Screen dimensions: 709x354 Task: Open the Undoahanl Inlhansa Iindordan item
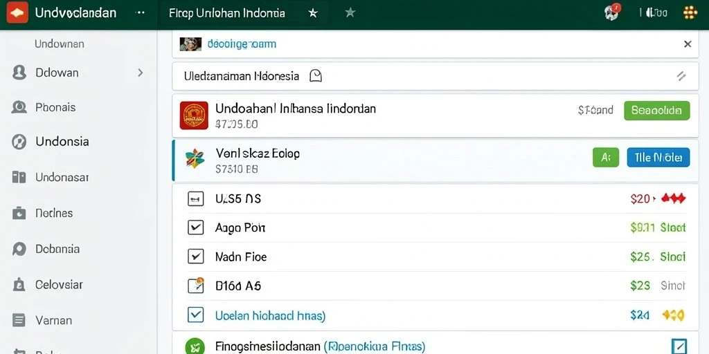pyautogui.click(x=295, y=109)
